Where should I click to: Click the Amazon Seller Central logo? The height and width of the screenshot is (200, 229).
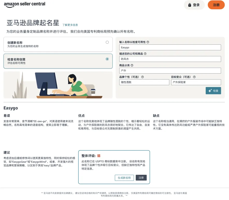pyautogui.click(x=25, y=4)
